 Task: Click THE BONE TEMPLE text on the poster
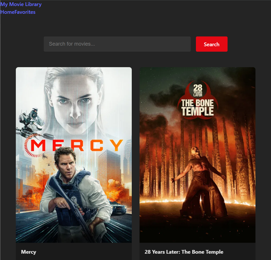click(198, 108)
